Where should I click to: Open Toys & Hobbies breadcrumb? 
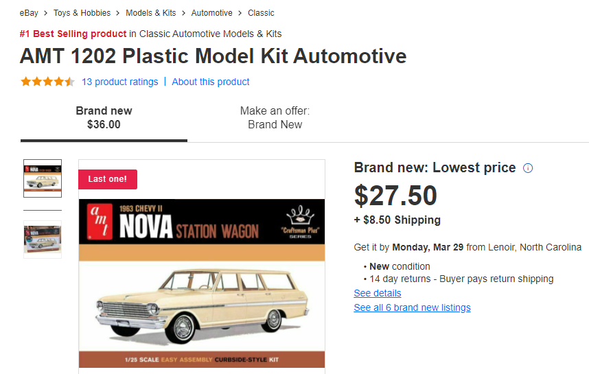(82, 13)
